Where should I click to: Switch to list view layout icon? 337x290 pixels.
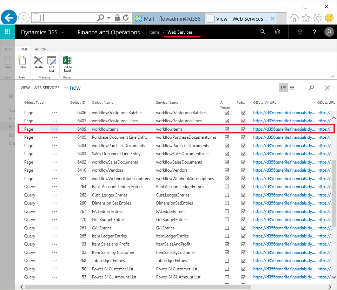pos(283,88)
